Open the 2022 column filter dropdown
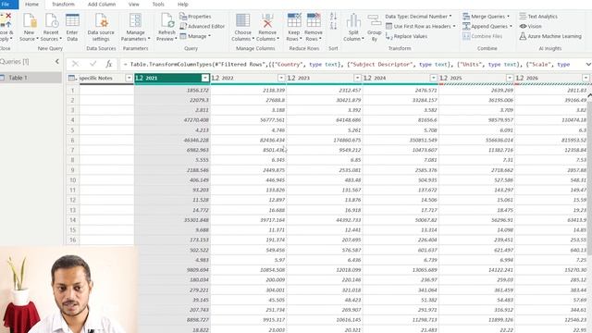Image resolution: width=592 pixels, height=333 pixels. (281, 78)
